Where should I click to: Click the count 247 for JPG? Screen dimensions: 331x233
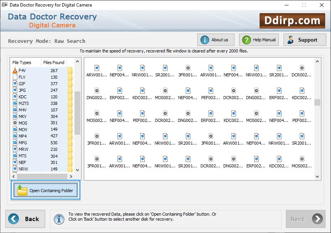tap(54, 90)
